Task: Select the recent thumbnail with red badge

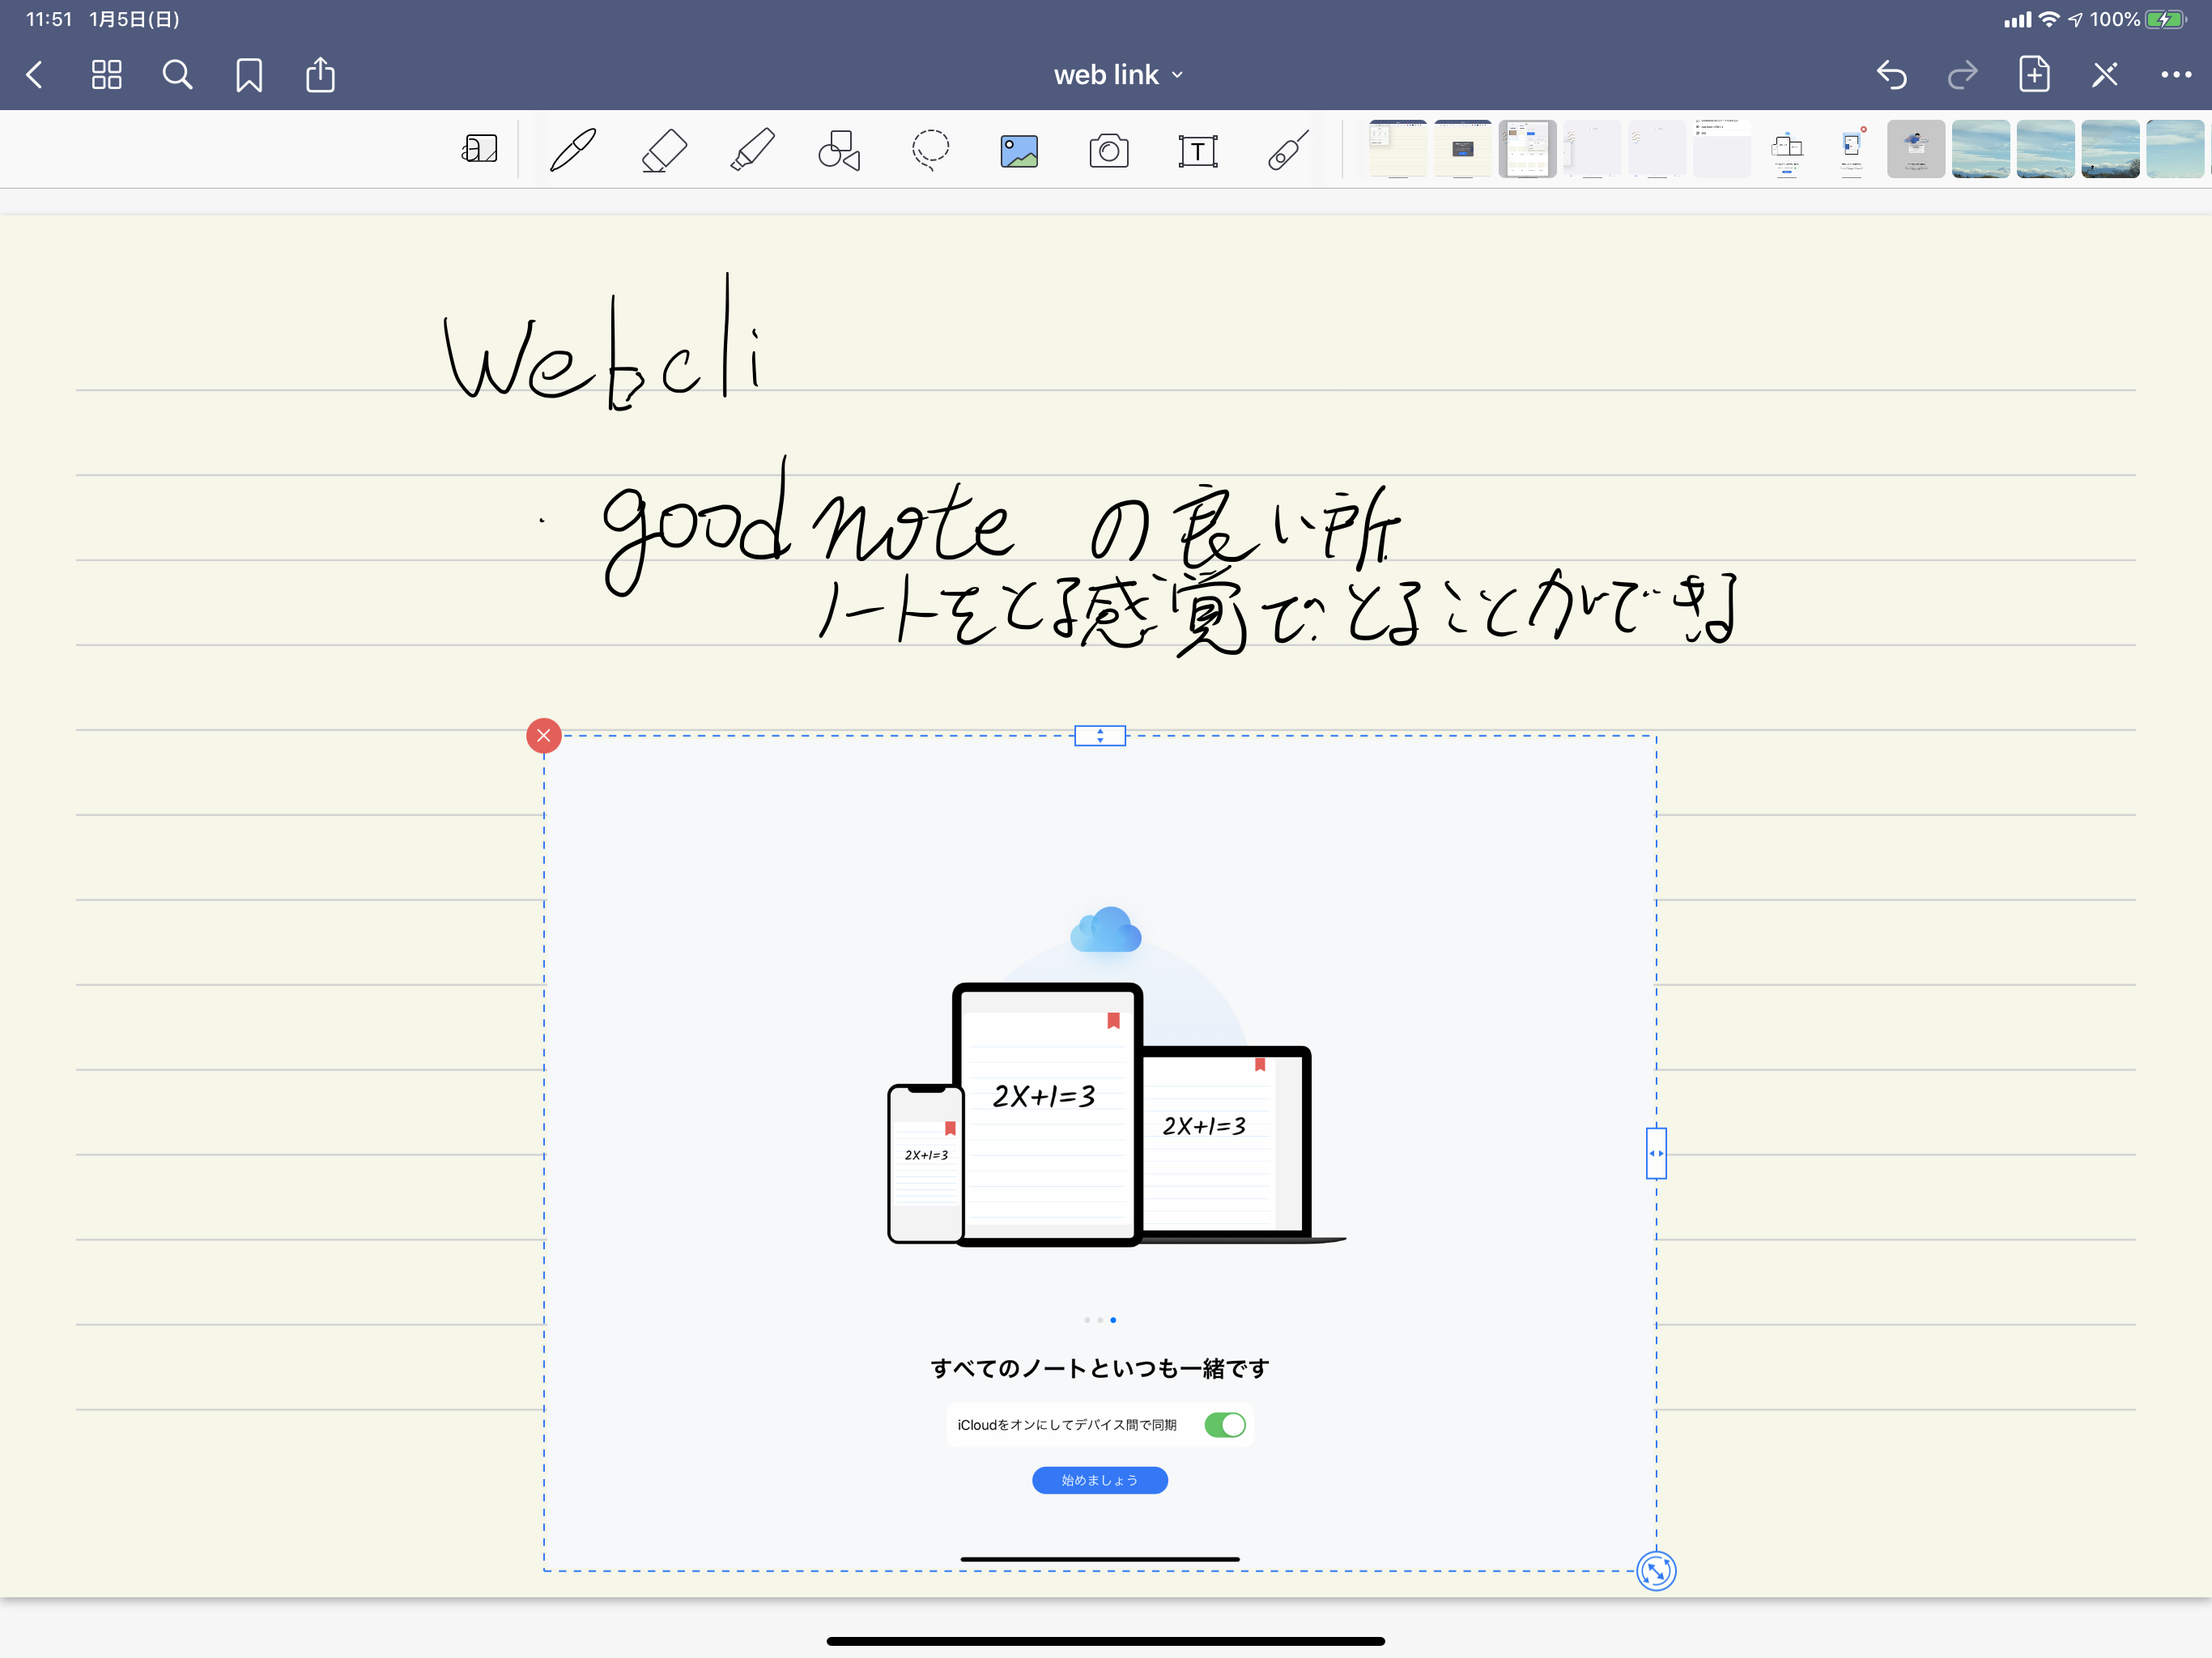Action: tap(1852, 149)
